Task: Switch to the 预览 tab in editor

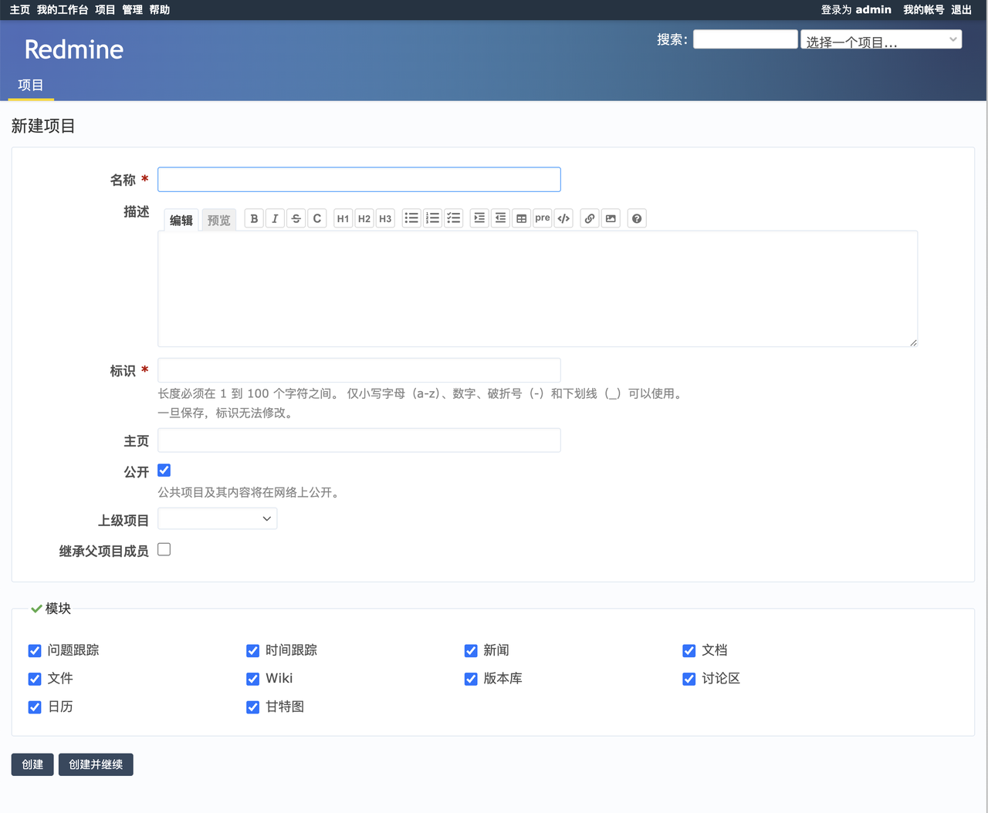Action: (x=218, y=219)
